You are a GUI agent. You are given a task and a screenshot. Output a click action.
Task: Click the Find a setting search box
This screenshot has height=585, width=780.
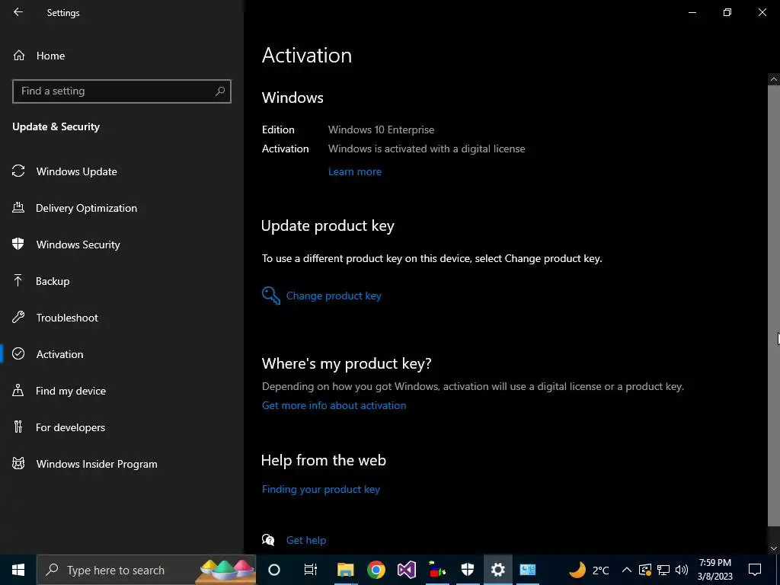click(121, 91)
